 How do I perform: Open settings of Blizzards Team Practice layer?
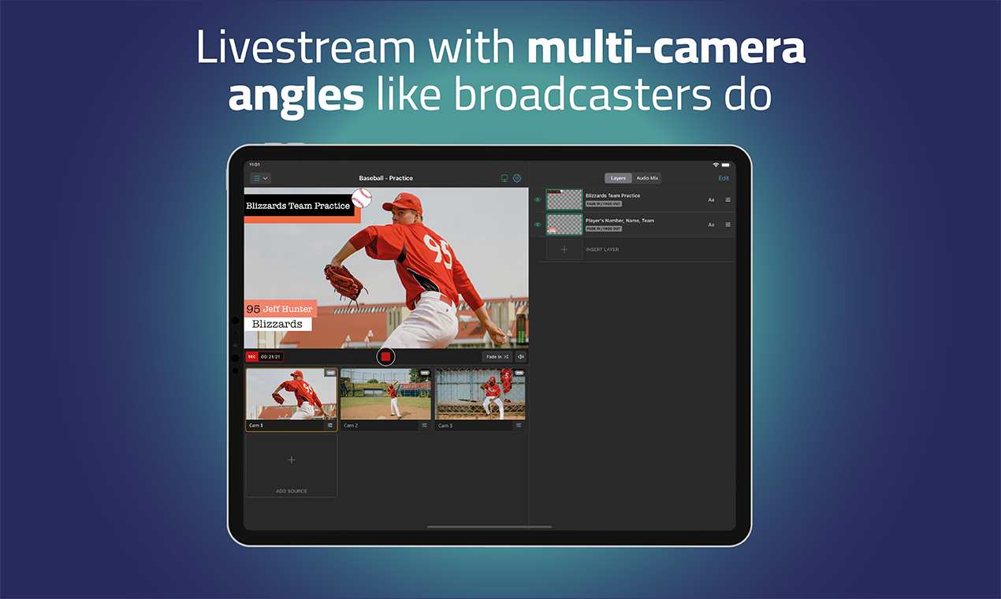(x=727, y=199)
